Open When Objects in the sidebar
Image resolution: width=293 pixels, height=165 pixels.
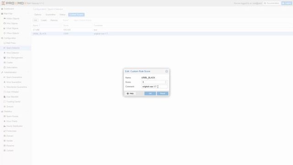coord(12,33)
